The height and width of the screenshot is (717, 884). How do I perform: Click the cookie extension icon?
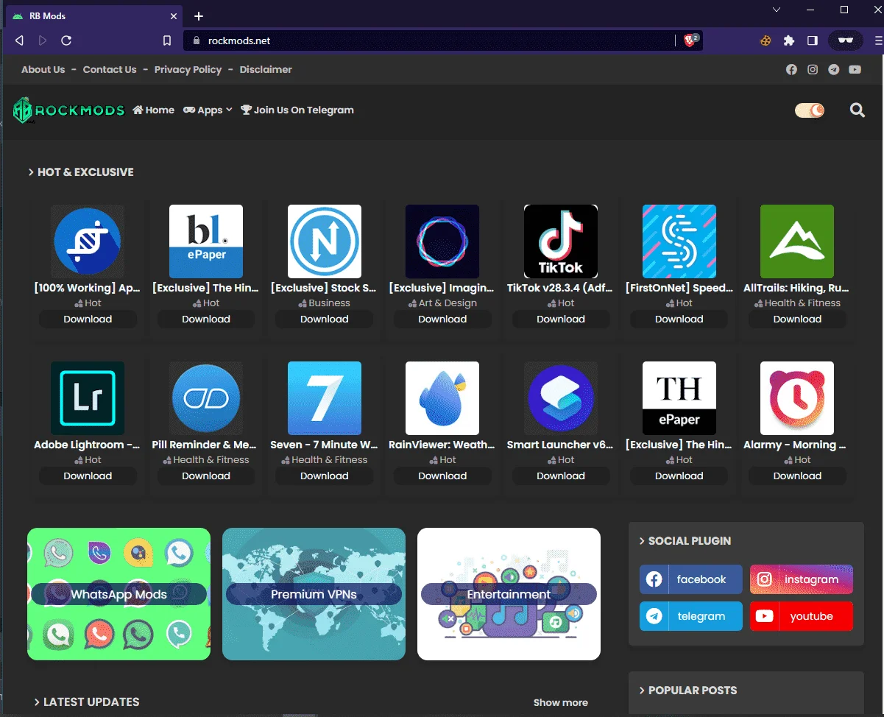(765, 40)
